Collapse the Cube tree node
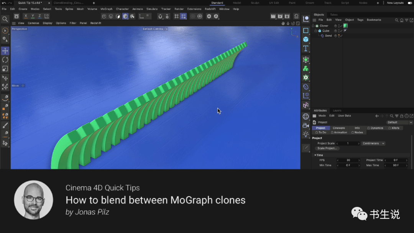This screenshot has width=414, height=233. 315,31
